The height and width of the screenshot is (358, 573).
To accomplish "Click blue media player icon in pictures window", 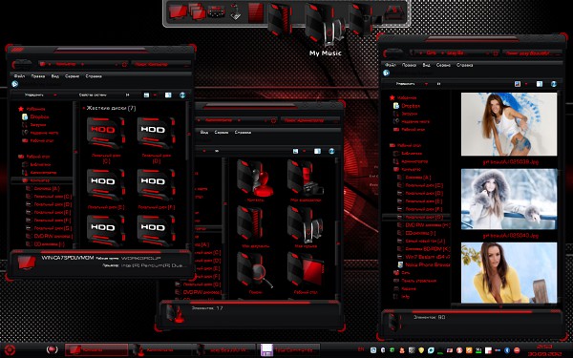I will pos(386,73).
